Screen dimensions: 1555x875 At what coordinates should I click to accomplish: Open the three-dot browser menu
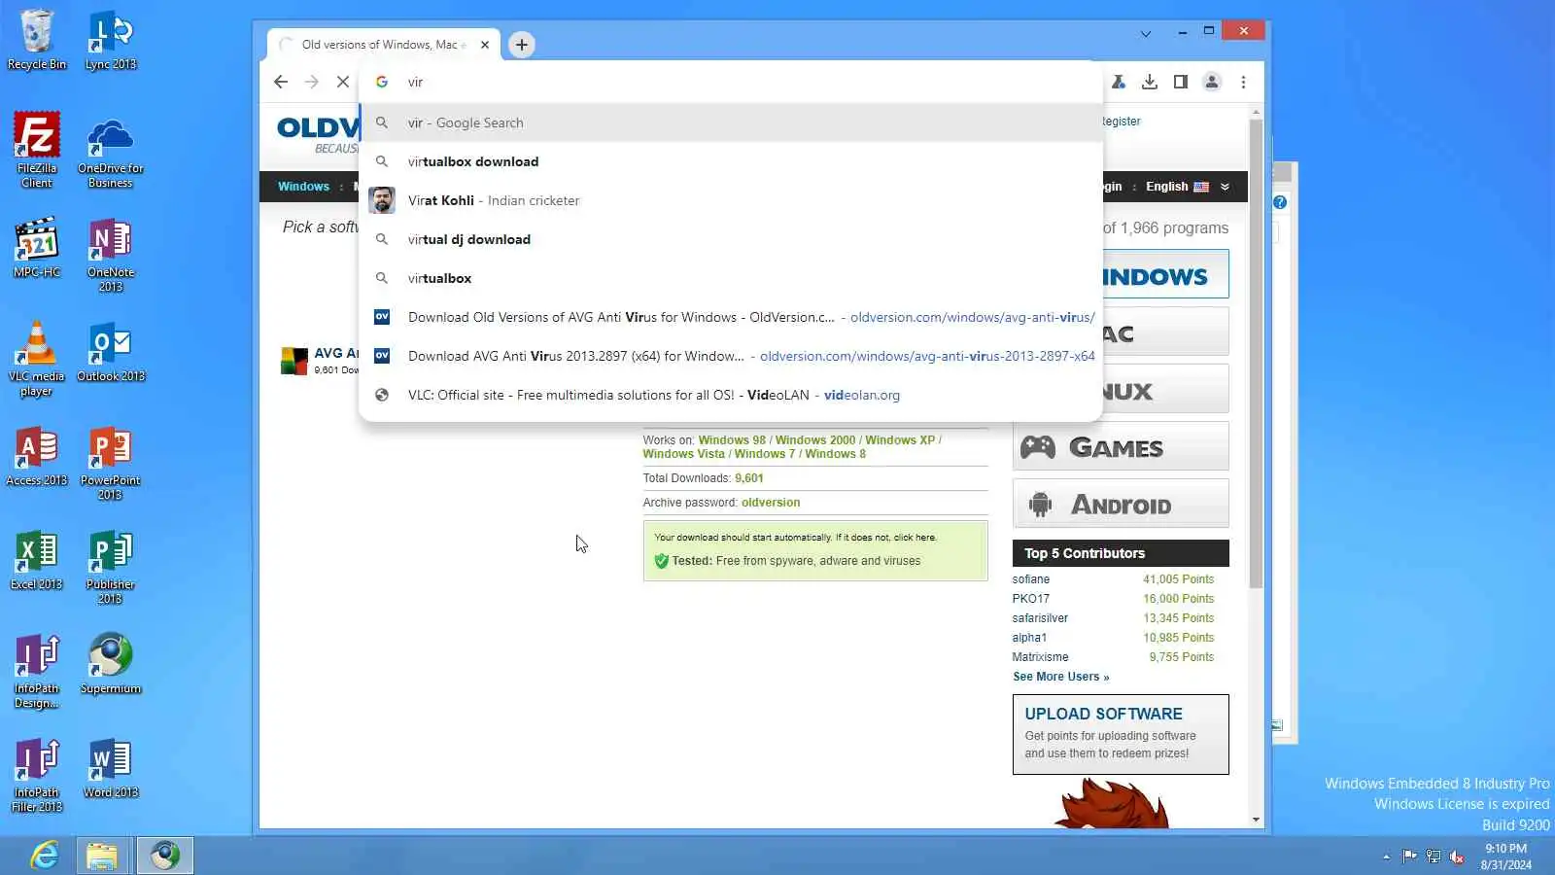(1243, 82)
